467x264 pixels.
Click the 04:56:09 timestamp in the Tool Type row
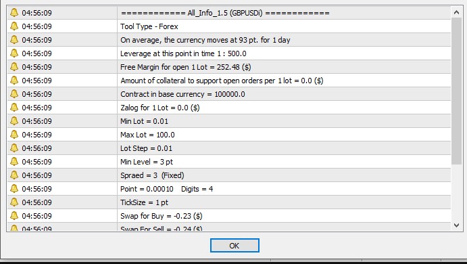[36, 26]
